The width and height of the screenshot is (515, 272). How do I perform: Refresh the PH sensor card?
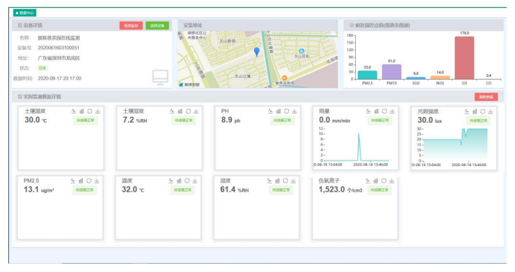(287, 111)
